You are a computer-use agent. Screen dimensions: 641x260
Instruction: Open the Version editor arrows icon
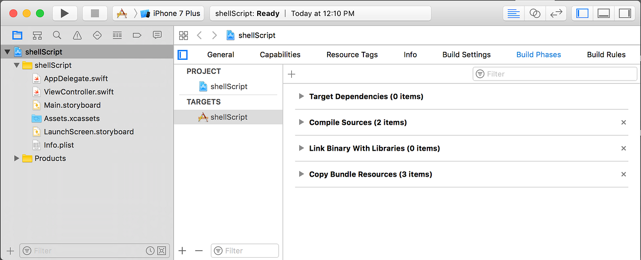pos(556,13)
